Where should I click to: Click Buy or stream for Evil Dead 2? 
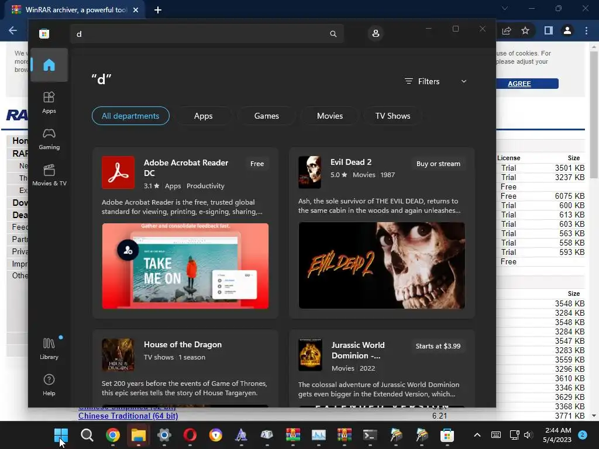point(438,164)
